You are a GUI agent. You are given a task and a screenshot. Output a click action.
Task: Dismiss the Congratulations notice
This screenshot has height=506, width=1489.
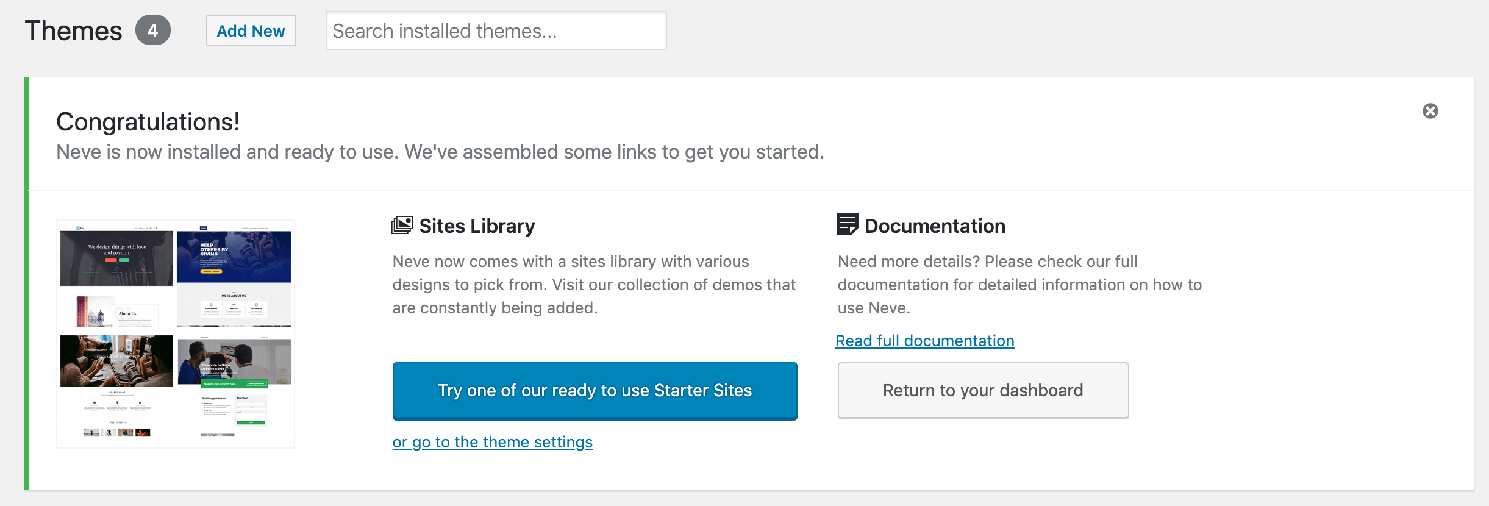[x=1430, y=111]
